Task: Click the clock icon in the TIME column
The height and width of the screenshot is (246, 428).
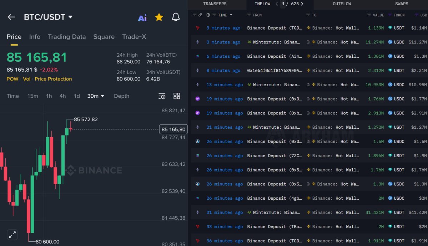Action: tap(208, 15)
